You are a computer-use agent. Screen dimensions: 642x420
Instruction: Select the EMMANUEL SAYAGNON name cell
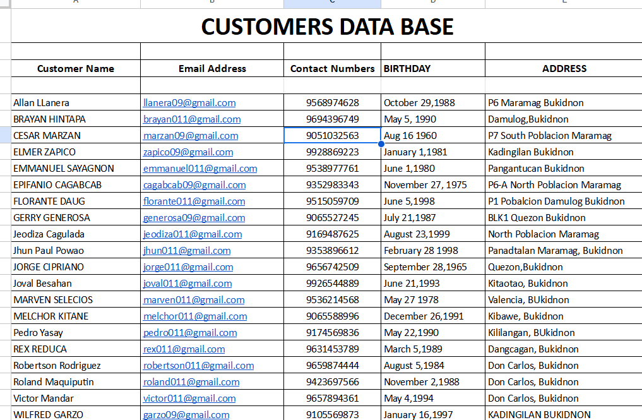[x=76, y=168]
